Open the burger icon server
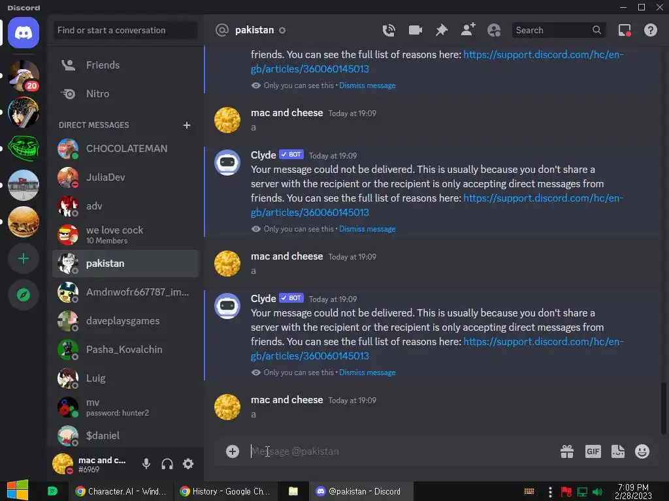 (24, 222)
